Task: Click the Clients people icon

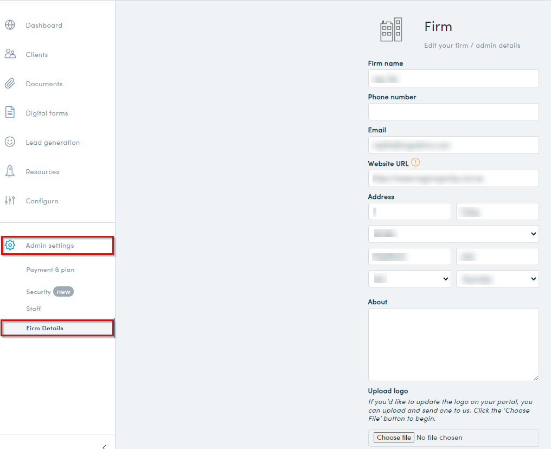Action: [x=10, y=54]
